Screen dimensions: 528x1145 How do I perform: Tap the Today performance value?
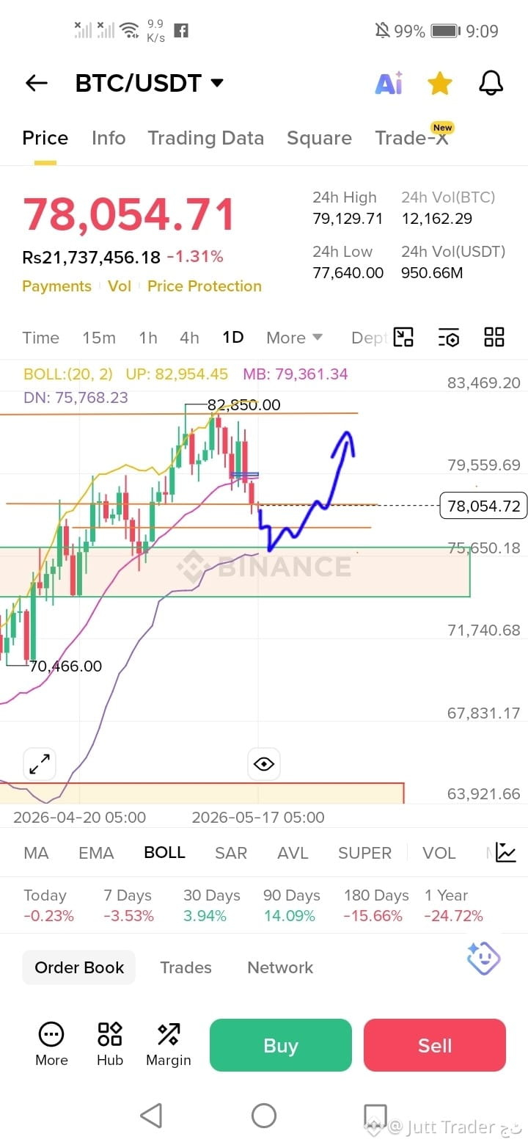coord(48,916)
